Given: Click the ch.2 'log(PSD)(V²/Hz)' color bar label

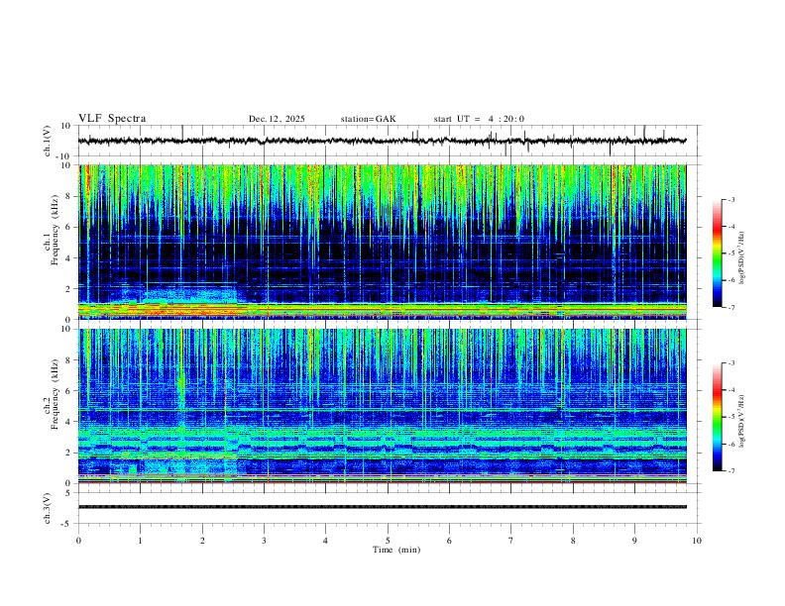Looking at the screenshot, I should tap(742, 421).
